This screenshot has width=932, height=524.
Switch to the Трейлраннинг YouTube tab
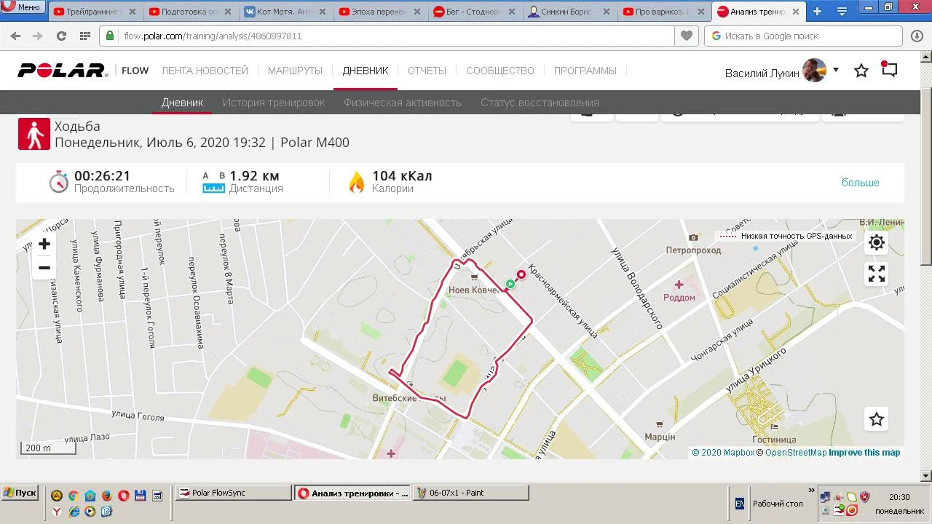click(x=95, y=12)
